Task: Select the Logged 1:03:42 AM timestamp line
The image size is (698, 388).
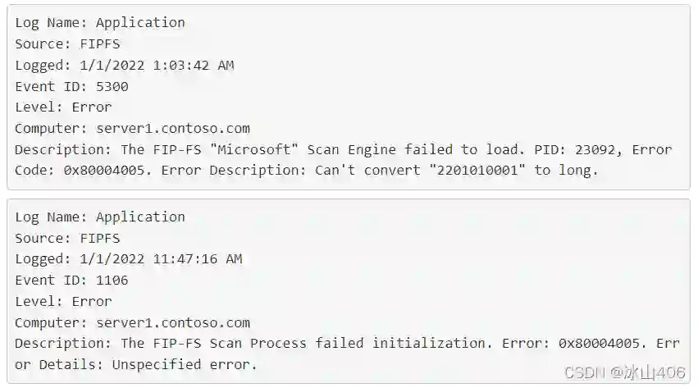Action: (129, 66)
